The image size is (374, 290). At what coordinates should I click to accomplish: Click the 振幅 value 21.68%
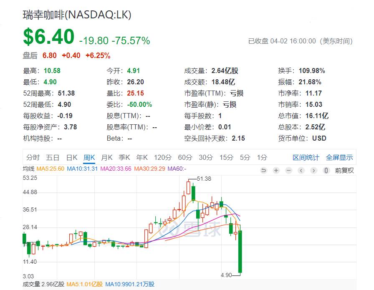pyautogui.click(x=310, y=82)
